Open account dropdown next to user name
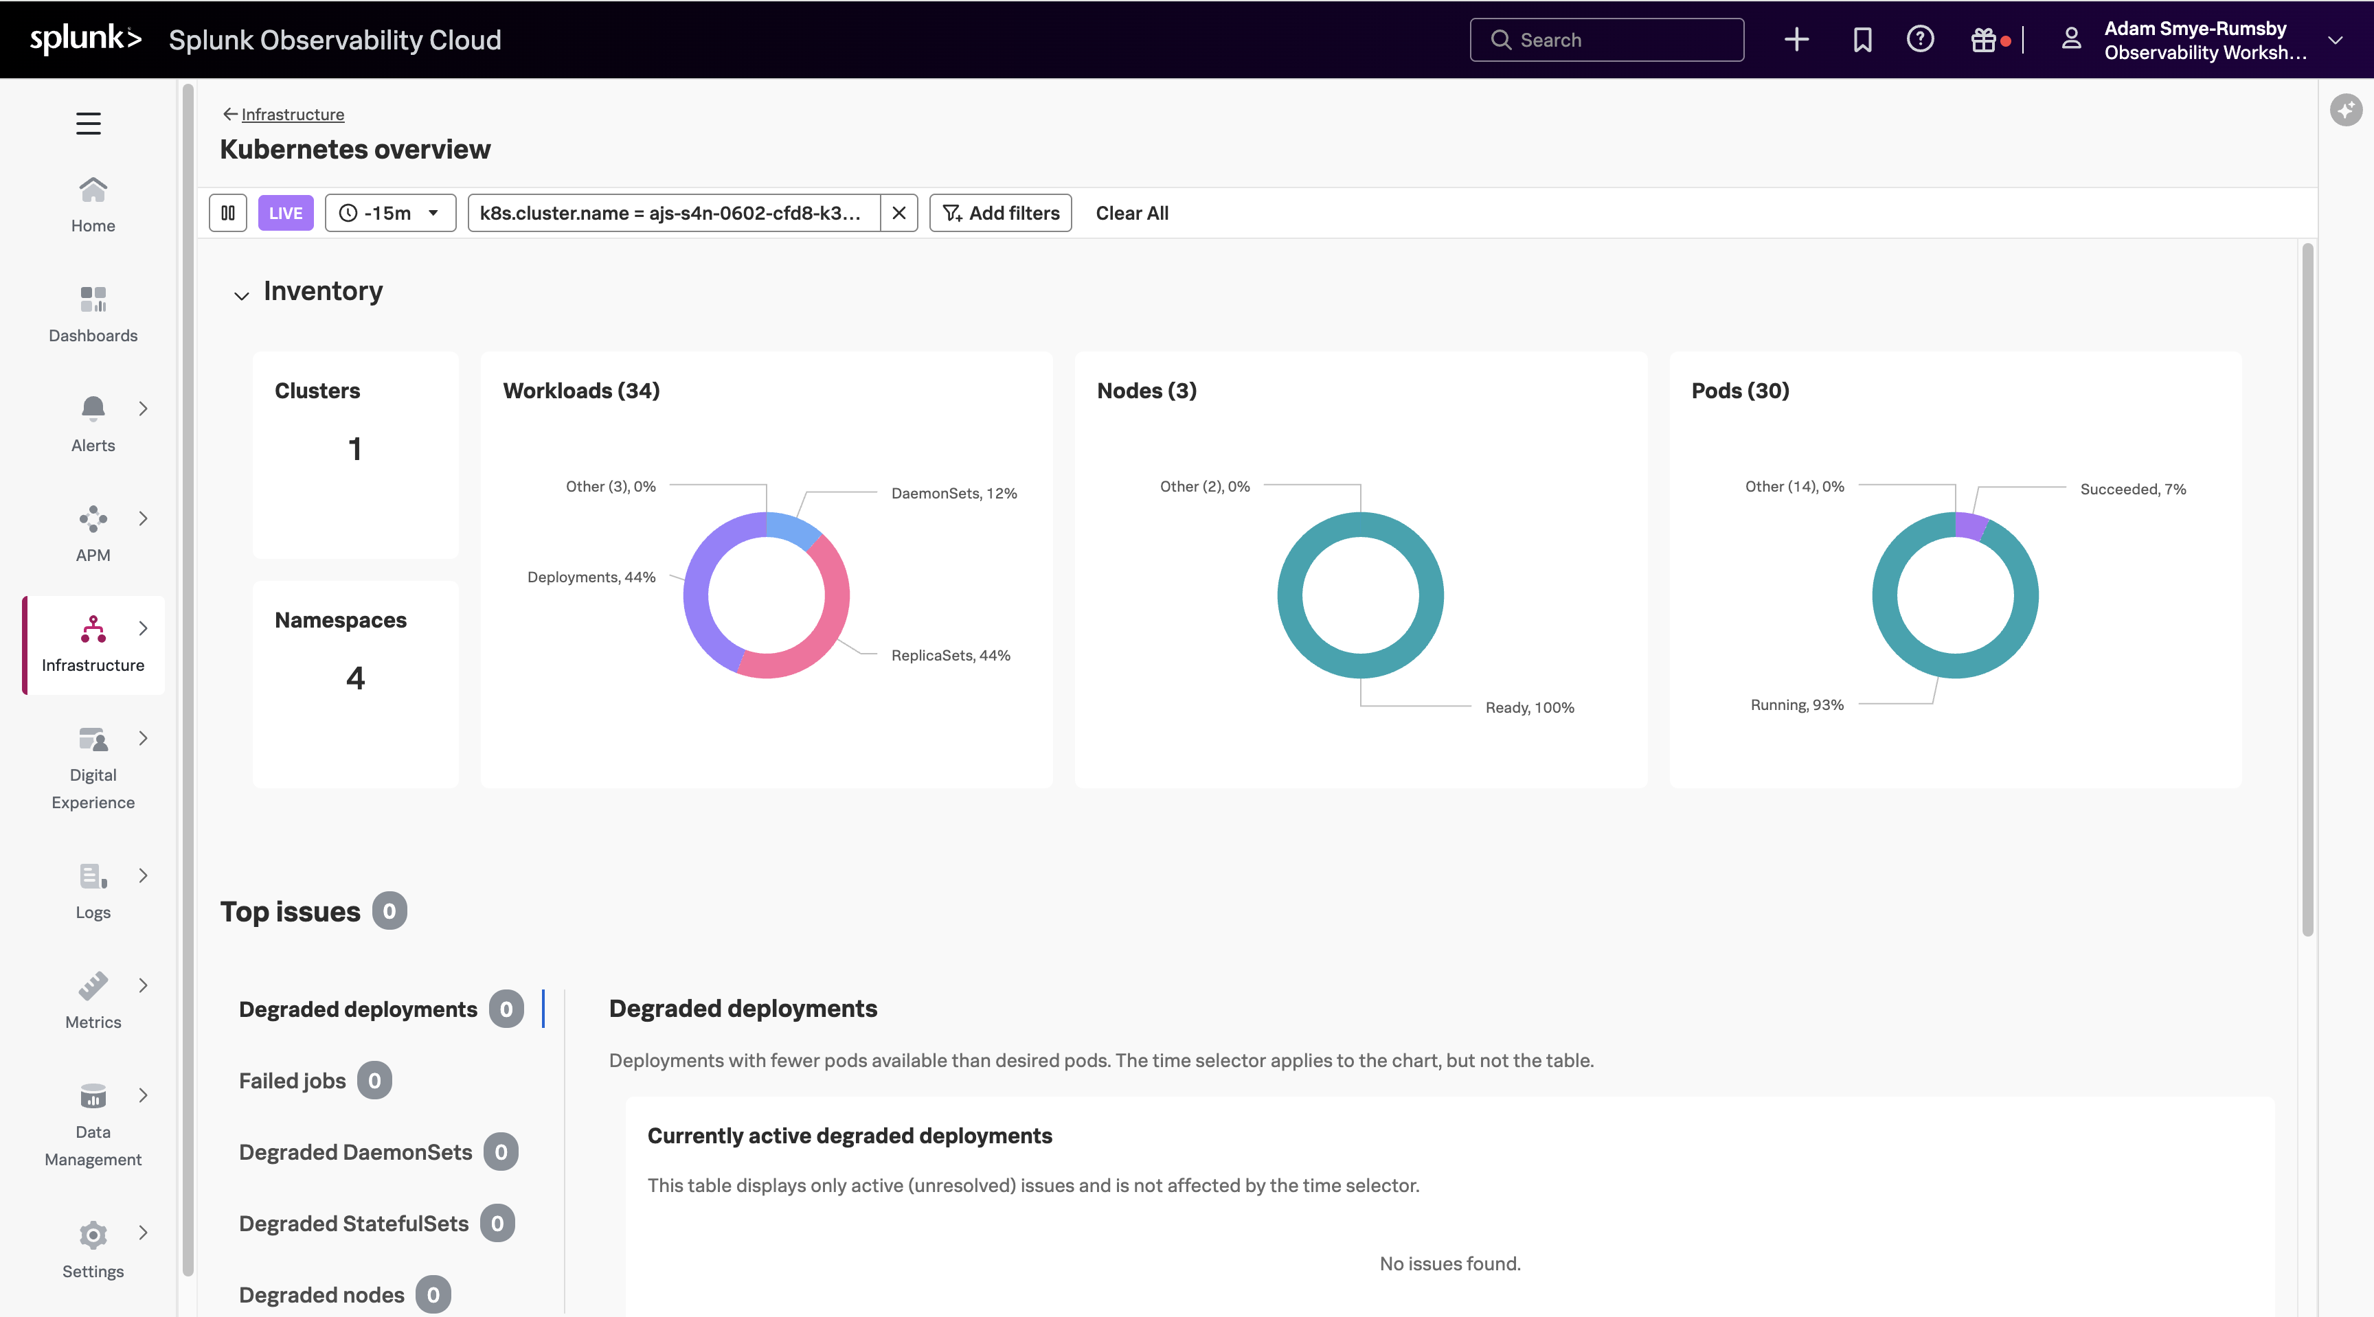The width and height of the screenshot is (2374, 1317). 2336,41
